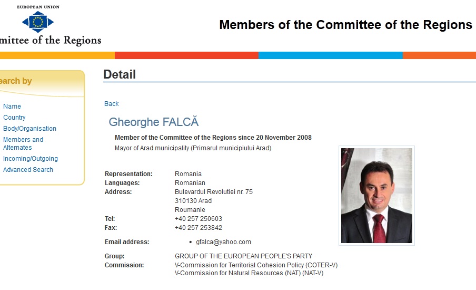The height and width of the screenshot is (290, 476).
Task: Click the Detail page heading
Action: pyautogui.click(x=120, y=74)
